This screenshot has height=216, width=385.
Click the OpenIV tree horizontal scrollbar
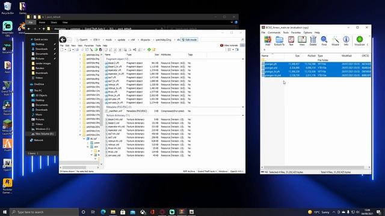pyautogui.click(x=79, y=167)
